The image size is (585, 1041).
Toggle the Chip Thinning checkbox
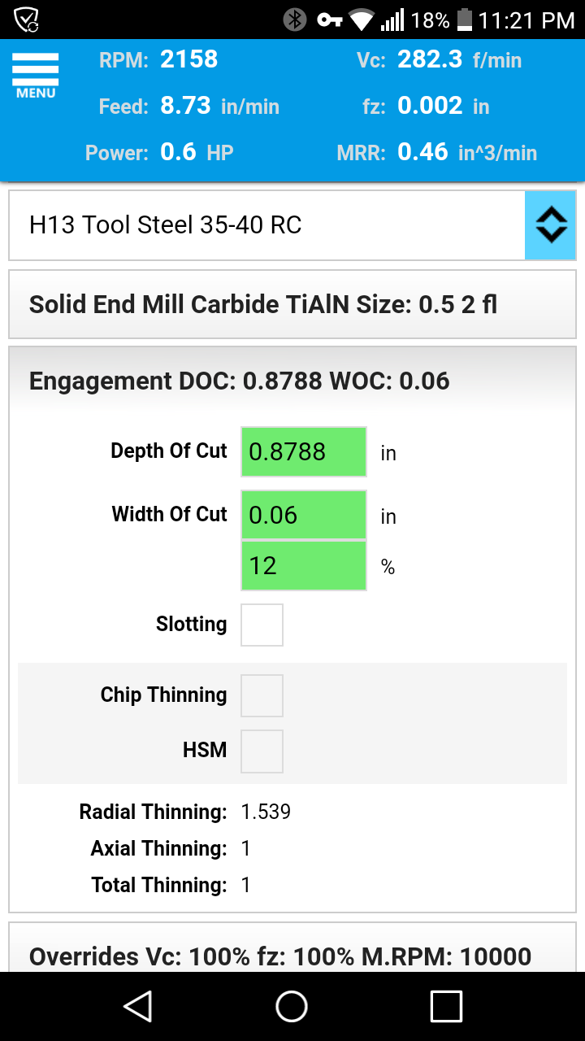tap(262, 695)
